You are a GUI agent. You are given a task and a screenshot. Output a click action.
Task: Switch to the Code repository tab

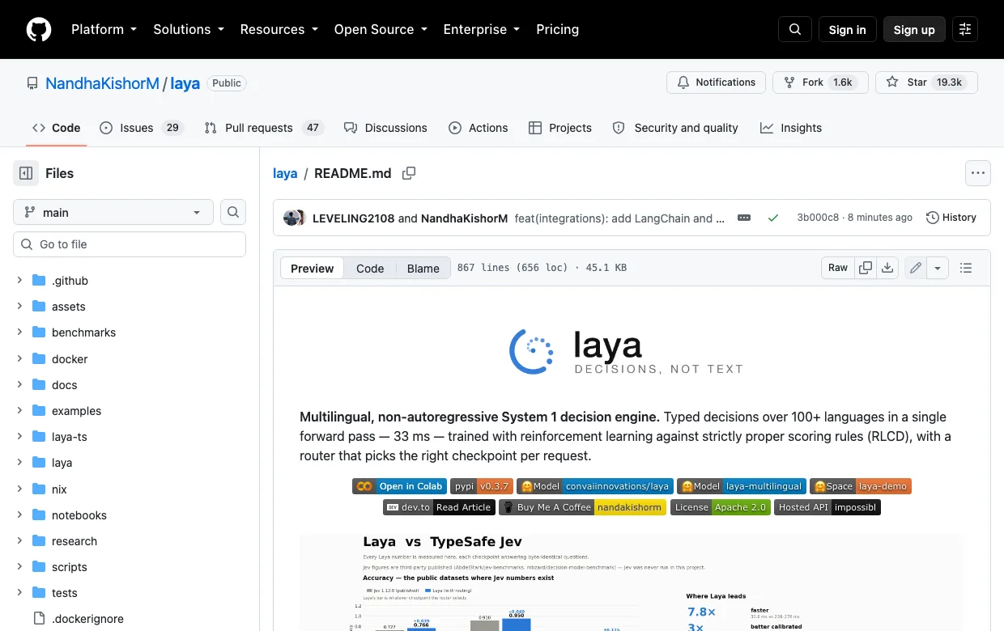(56, 128)
